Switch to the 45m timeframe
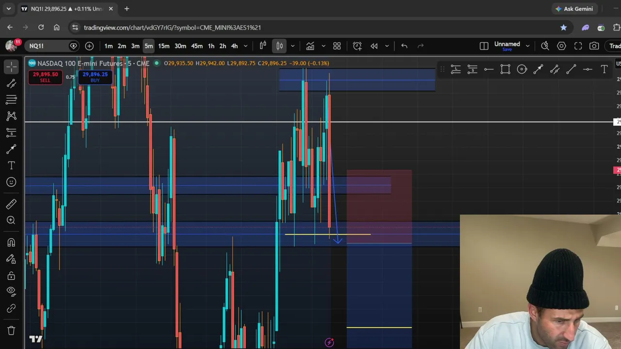Viewport: 621px width, 349px height. point(196,46)
